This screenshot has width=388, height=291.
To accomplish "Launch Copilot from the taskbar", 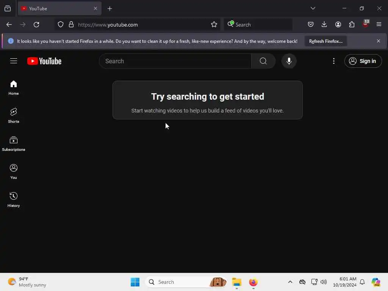I will point(376,282).
